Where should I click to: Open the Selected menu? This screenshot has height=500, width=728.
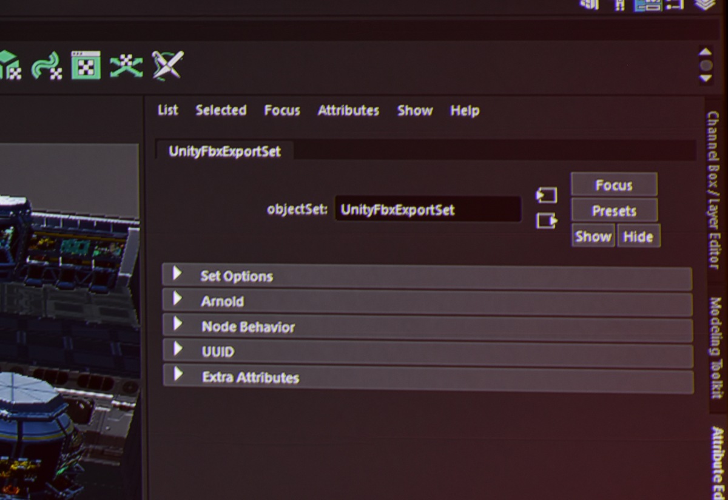tap(221, 110)
